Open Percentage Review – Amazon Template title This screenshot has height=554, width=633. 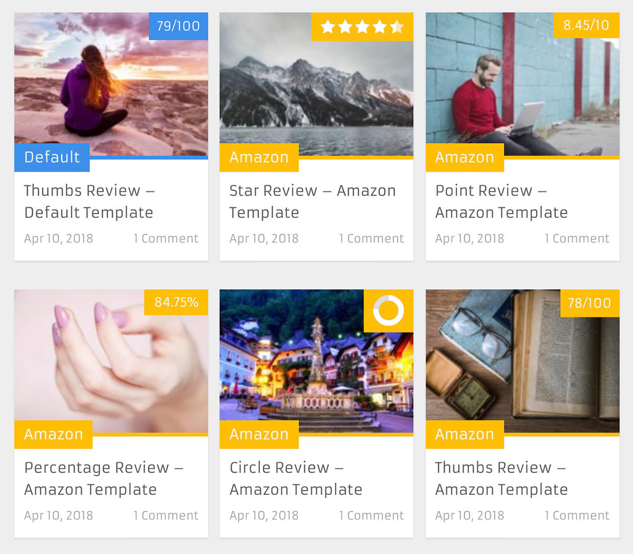pos(103,478)
